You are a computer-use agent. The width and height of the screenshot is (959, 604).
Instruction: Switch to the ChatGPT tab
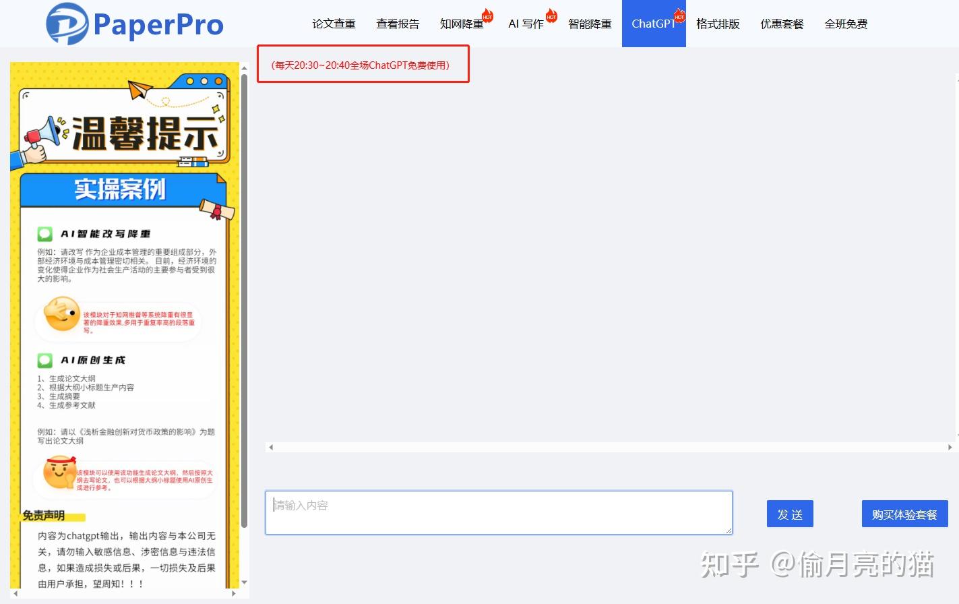[654, 24]
